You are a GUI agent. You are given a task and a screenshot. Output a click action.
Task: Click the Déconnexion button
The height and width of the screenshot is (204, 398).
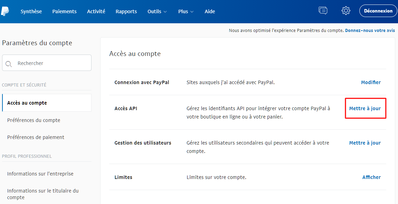tap(378, 10)
